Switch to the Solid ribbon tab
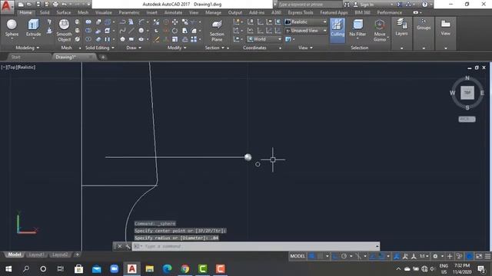Screen dimensions: 492x276 (45, 12)
